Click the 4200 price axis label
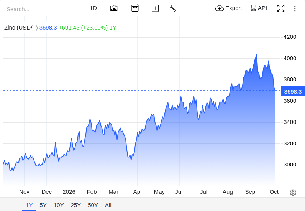Viewport: 305px width, 211px height. pyautogui.click(x=290, y=37)
